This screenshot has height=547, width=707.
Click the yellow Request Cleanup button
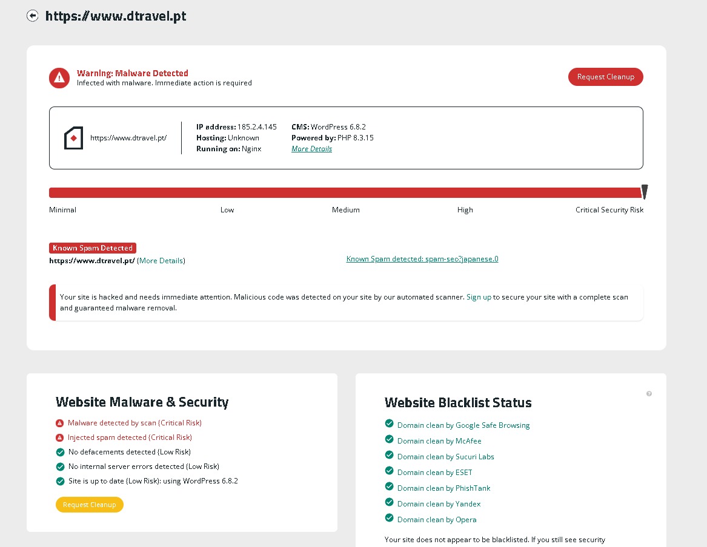click(89, 505)
